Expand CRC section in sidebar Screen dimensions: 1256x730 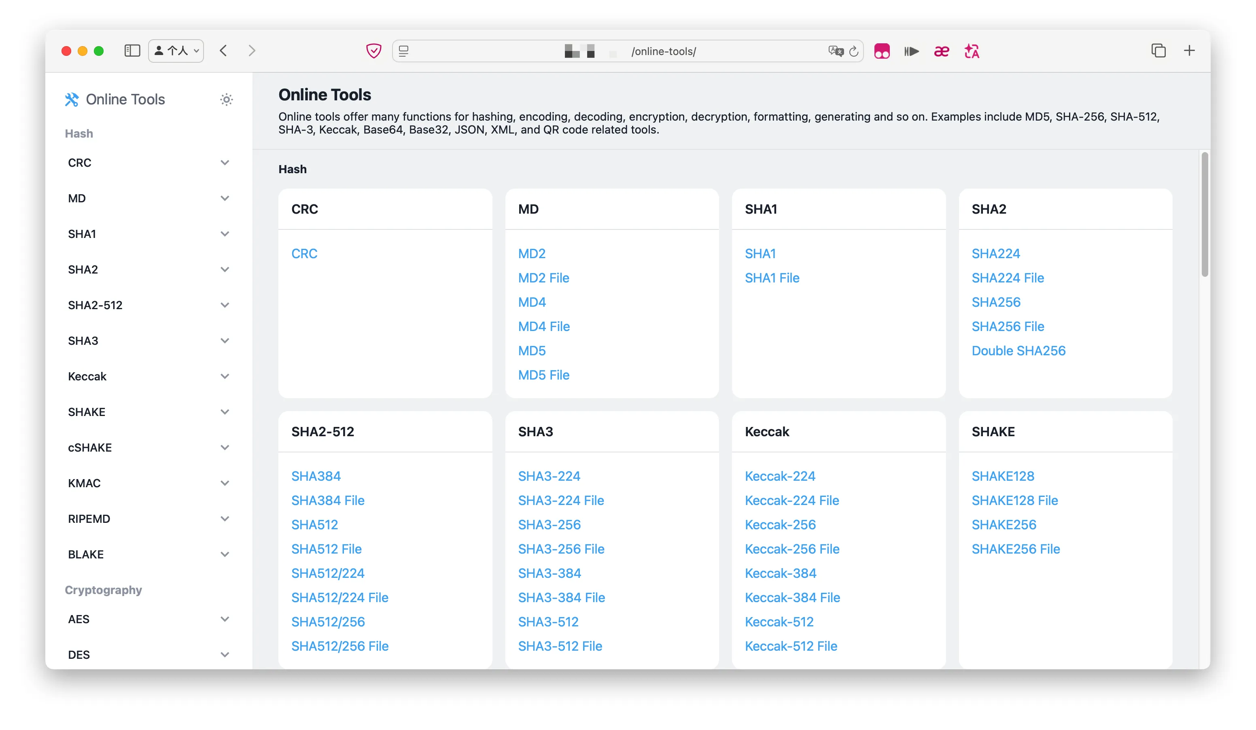(x=148, y=163)
